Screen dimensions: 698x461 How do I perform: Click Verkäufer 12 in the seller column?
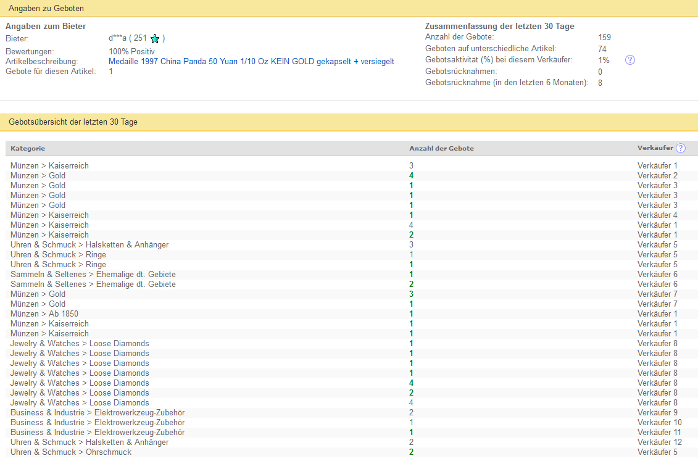tap(659, 442)
